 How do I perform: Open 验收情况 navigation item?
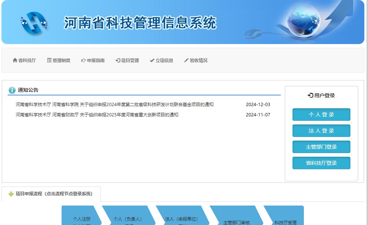(x=196, y=61)
